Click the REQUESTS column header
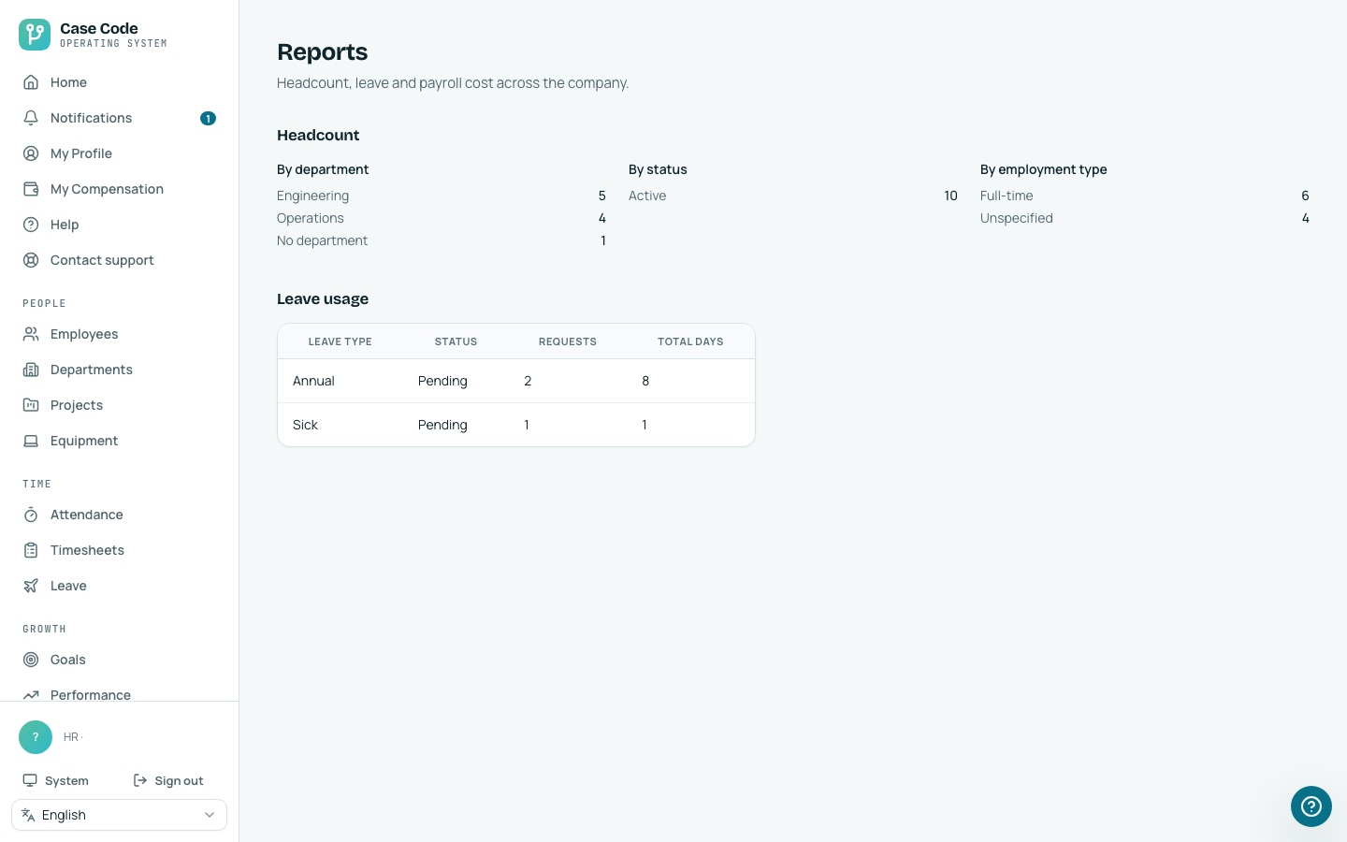The height and width of the screenshot is (842, 1347). [568, 341]
